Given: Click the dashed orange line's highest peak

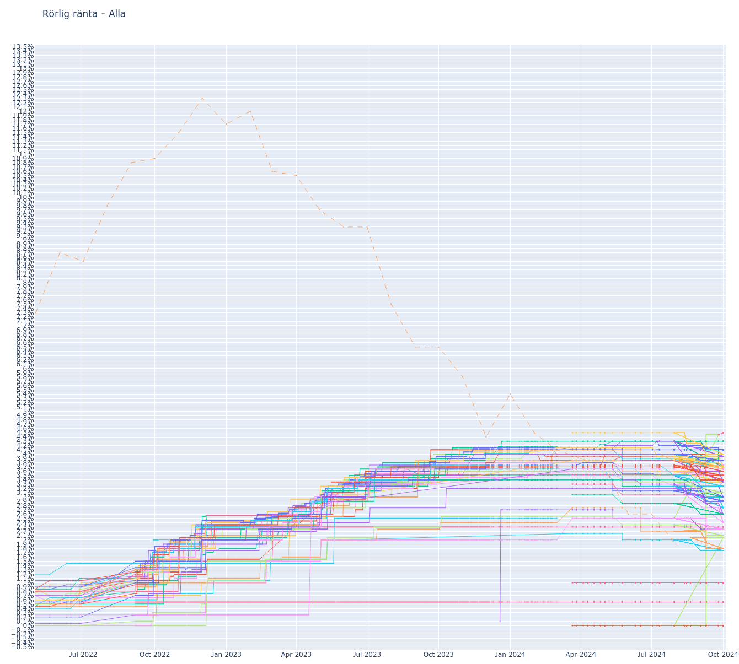Looking at the screenshot, I should 202,98.
